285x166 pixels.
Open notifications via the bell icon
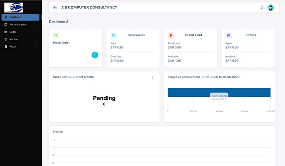262,7
